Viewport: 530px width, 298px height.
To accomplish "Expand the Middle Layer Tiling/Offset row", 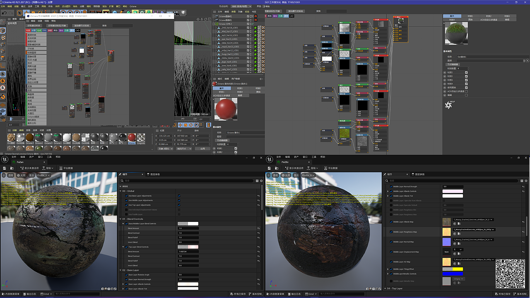I will tap(388, 269).
